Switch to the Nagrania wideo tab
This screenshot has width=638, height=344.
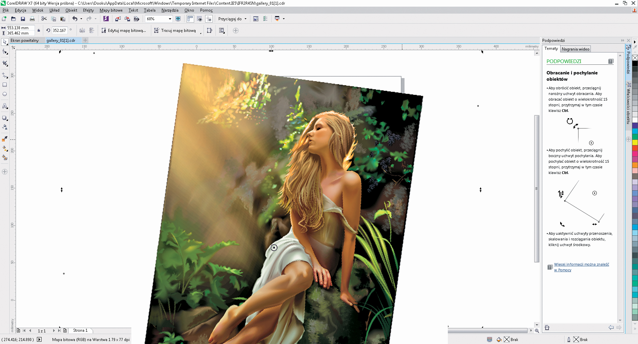[575, 49]
